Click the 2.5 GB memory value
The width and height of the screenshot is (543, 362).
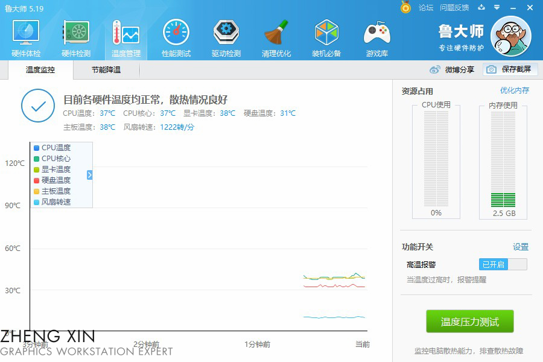click(x=504, y=214)
